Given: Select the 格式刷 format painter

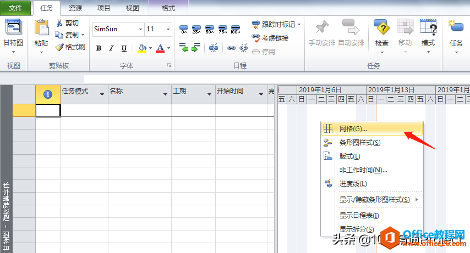Looking at the screenshot, I should (70, 47).
